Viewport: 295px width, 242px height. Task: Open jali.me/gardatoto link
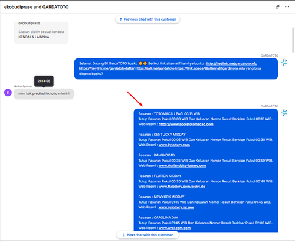(155, 68)
